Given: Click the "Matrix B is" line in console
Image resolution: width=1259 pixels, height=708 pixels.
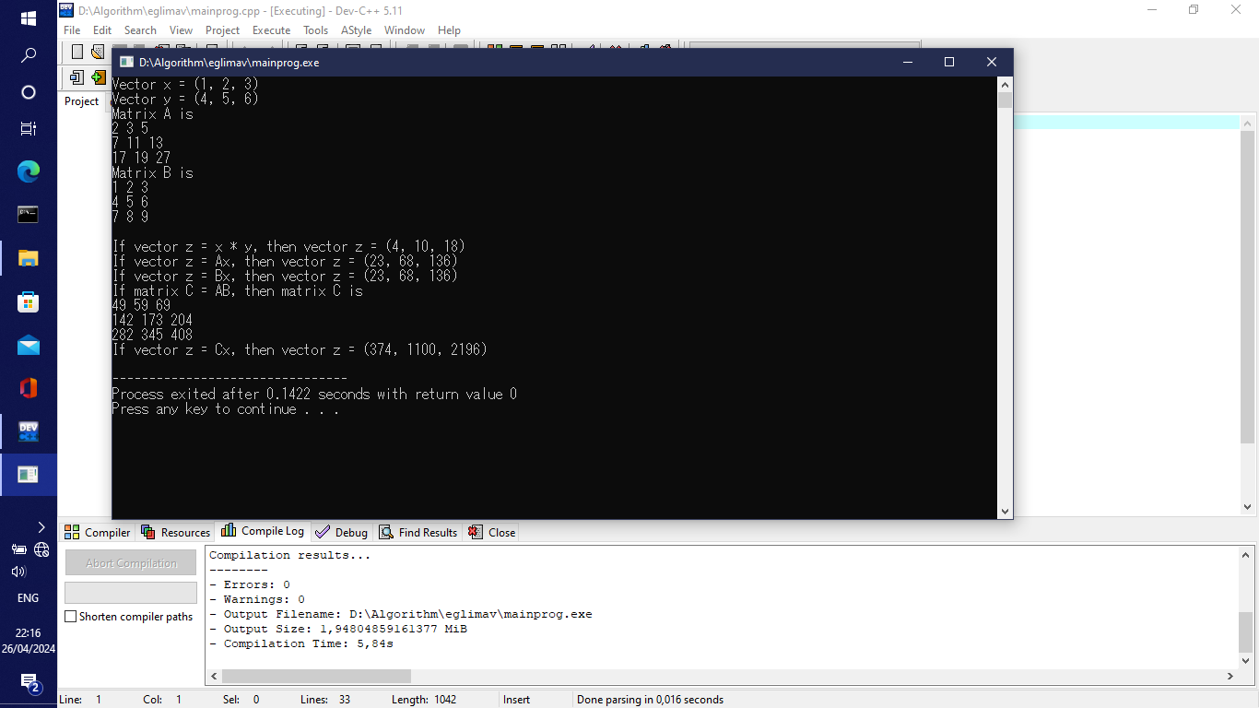Looking at the screenshot, I should coord(152,172).
